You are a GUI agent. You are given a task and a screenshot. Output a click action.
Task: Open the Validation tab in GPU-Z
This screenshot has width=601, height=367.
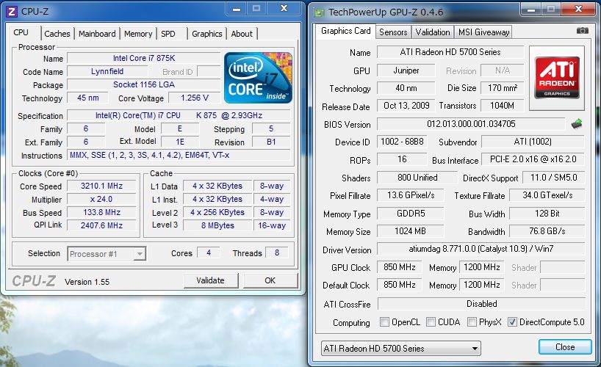(x=433, y=32)
